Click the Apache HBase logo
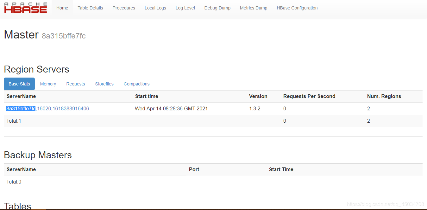 click(x=26, y=8)
